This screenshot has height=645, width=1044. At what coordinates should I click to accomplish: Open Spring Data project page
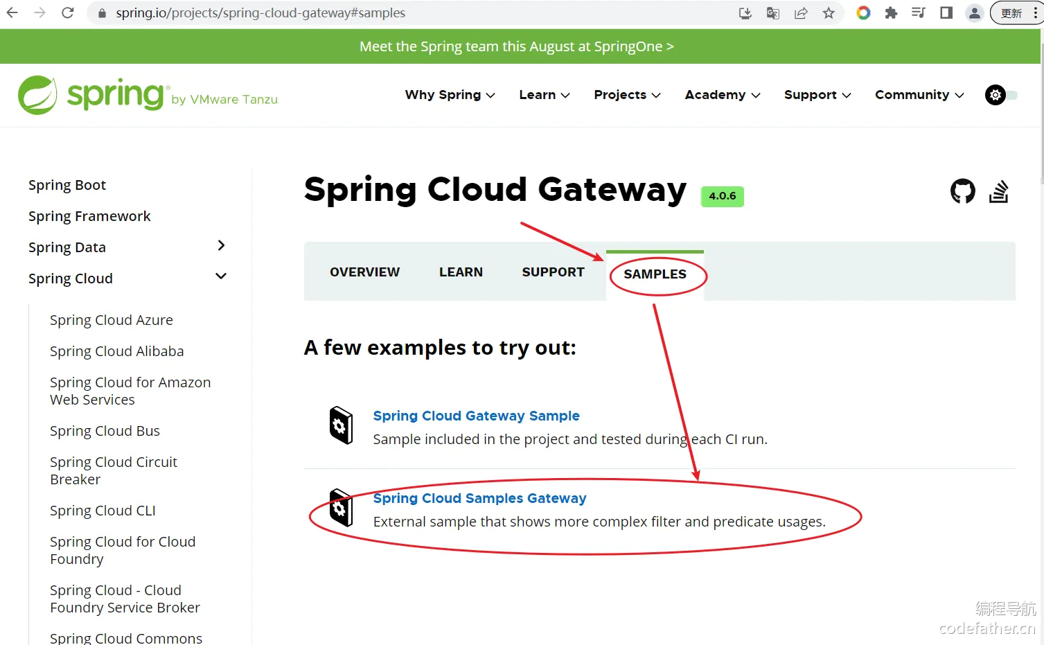67,247
